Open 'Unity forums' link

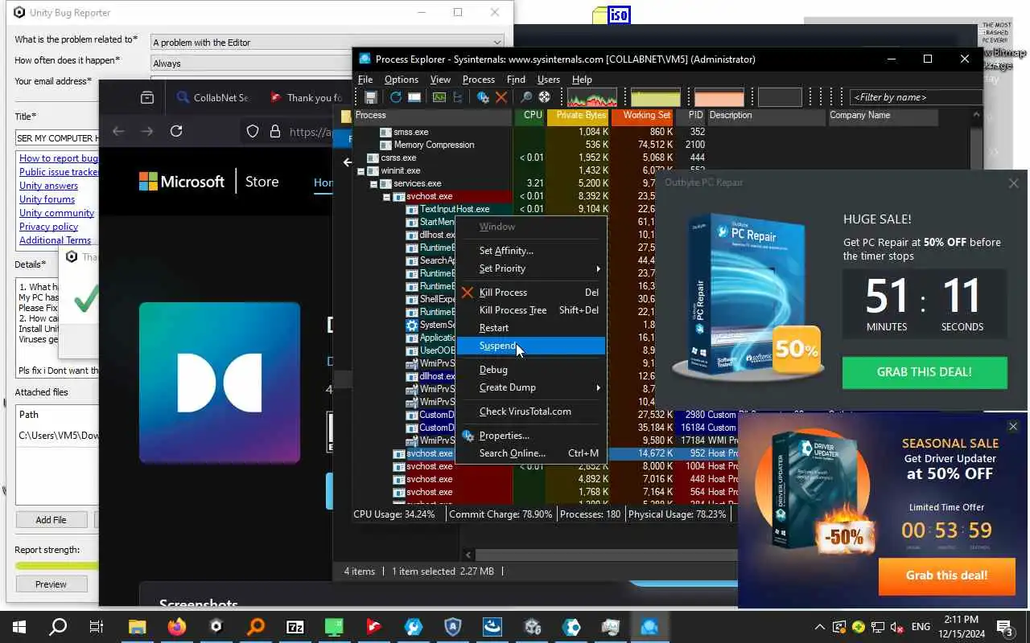(47, 199)
